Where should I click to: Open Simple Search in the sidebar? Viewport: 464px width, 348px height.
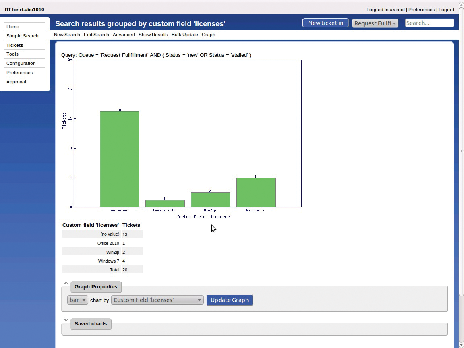click(x=23, y=36)
